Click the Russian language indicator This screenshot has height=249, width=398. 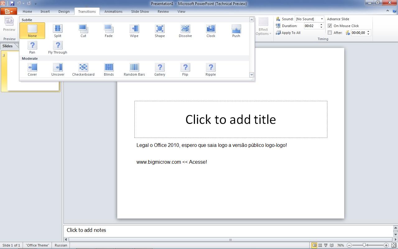click(61, 245)
